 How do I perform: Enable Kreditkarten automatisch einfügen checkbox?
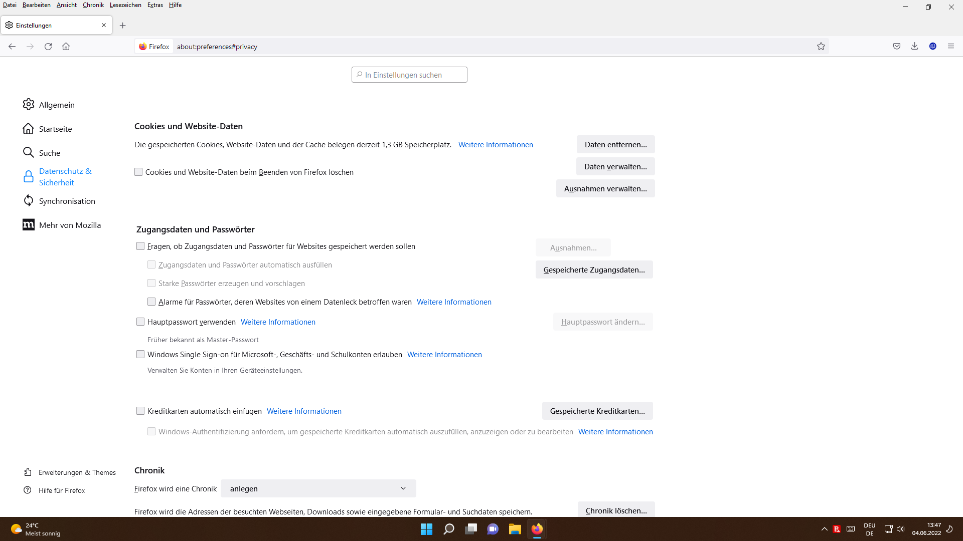pos(140,411)
